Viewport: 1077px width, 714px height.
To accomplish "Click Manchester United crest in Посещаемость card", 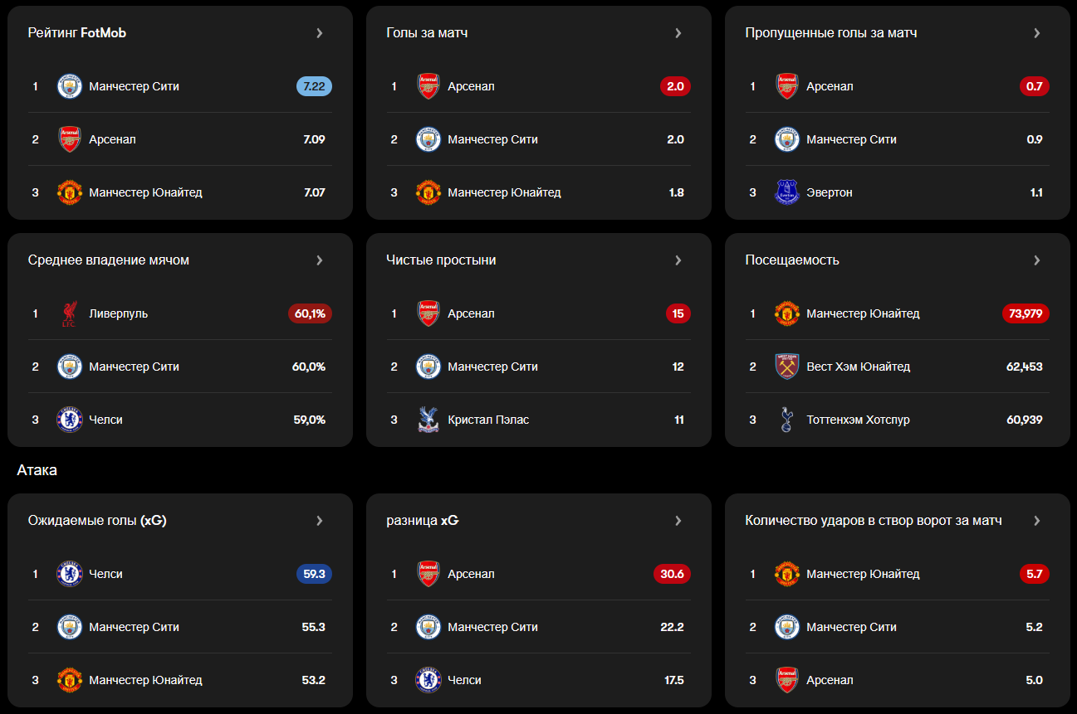I will click(x=786, y=313).
